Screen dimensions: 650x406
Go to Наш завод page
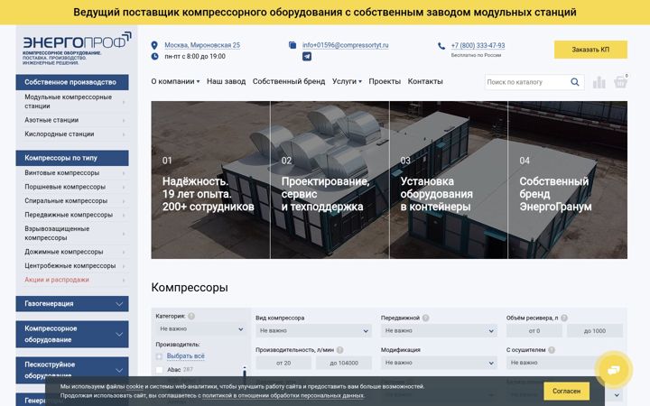227,81
